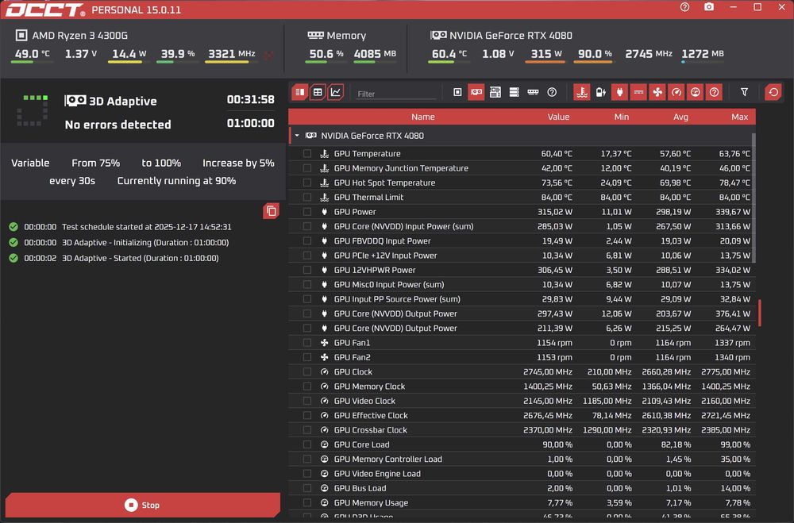Stop the running 3D Adaptive test
This screenshot has height=523, width=794.
143,505
